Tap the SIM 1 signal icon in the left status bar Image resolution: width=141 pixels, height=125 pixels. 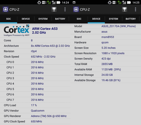pyautogui.click(x=49, y=3)
